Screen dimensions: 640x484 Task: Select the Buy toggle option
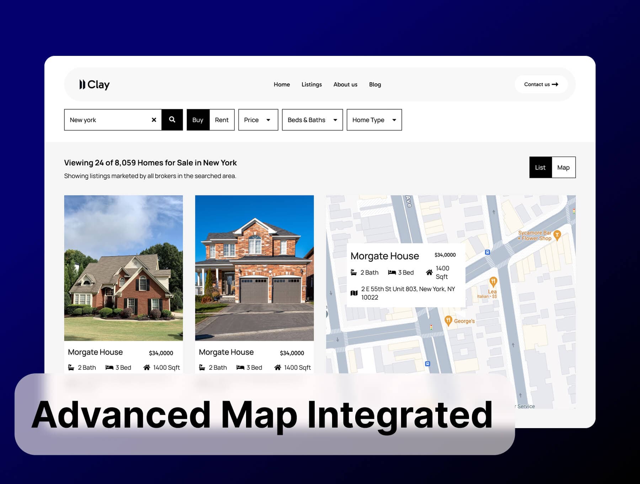tap(198, 120)
